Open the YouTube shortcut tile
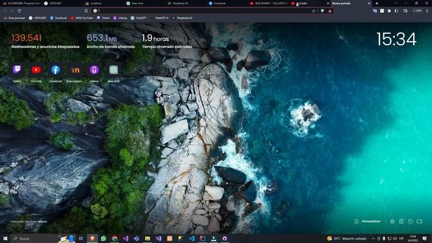The image size is (432, 243). pos(36,70)
